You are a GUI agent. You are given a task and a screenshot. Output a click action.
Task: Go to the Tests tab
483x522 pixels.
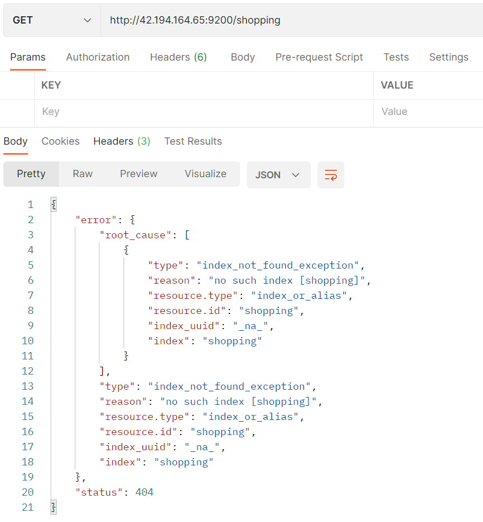click(396, 57)
